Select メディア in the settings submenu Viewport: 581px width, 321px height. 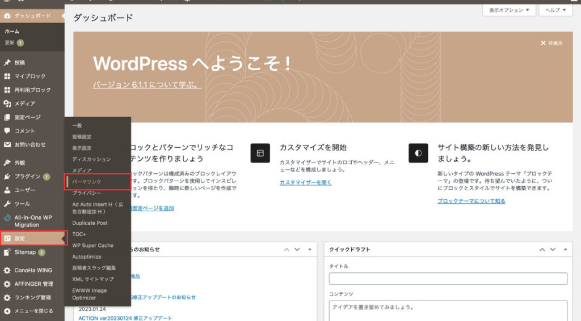tap(82, 170)
